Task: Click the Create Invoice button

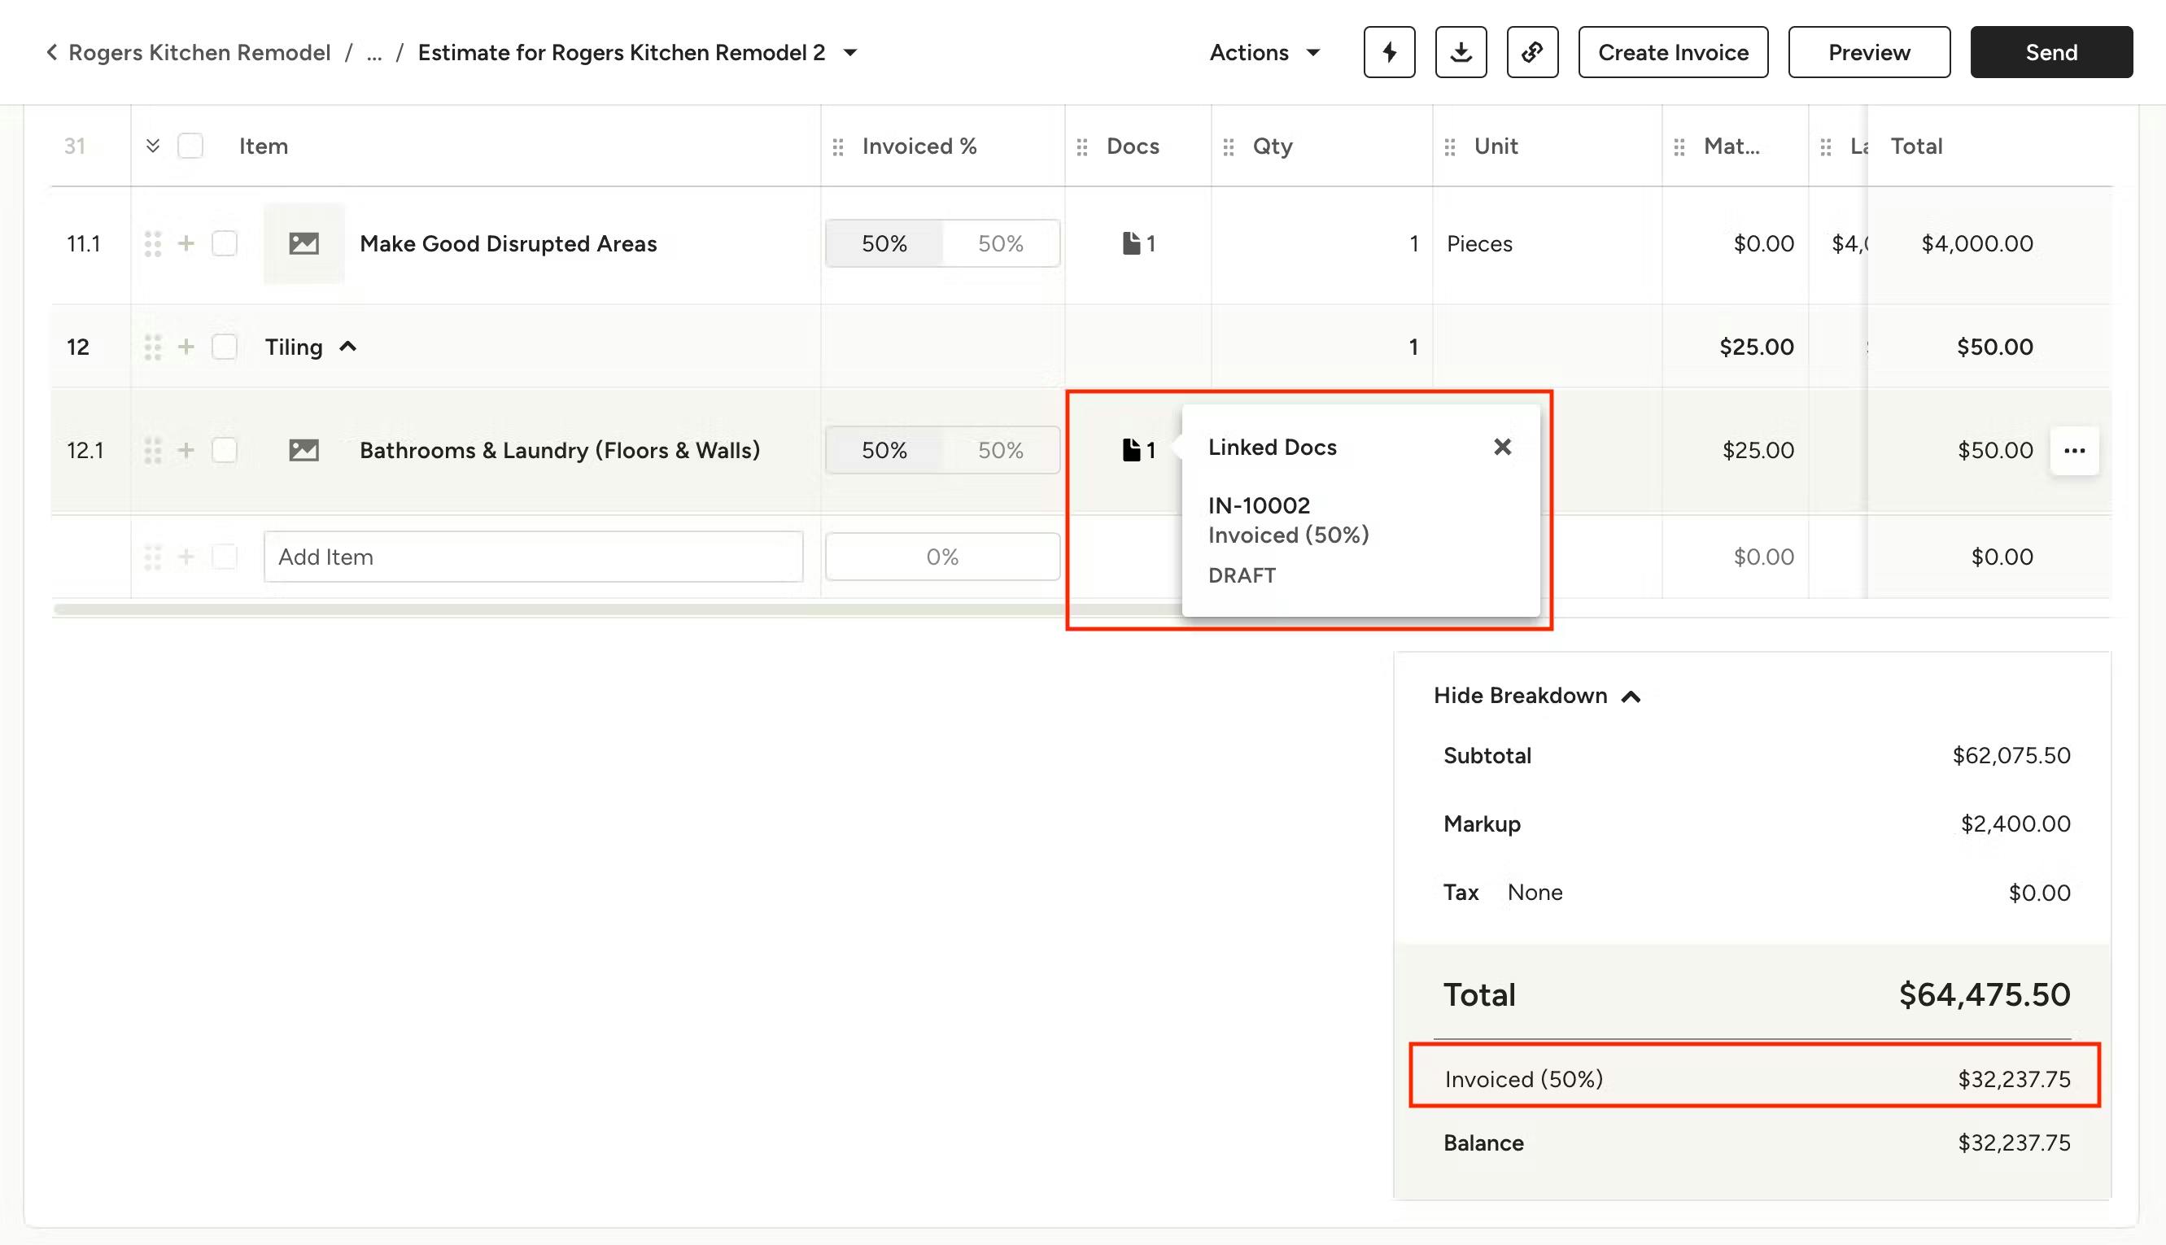Action: pyautogui.click(x=1672, y=52)
